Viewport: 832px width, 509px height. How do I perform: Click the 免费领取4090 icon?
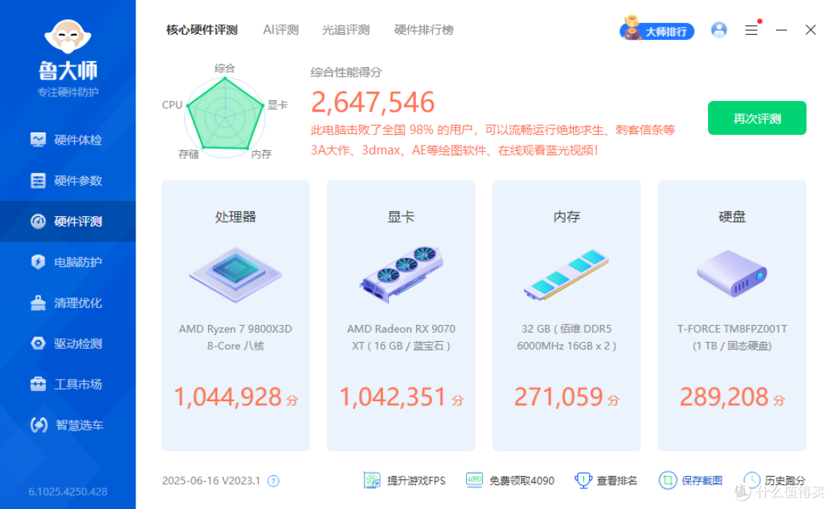click(475, 480)
